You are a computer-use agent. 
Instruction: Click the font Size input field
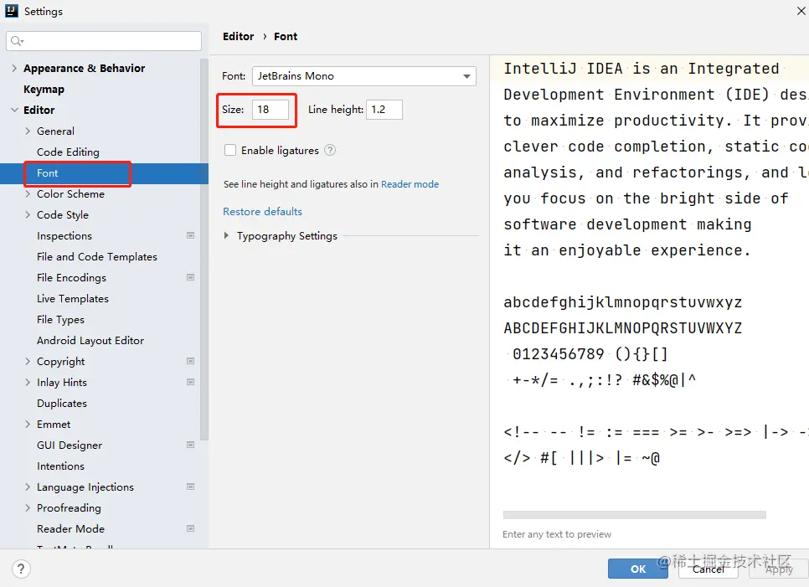click(271, 110)
